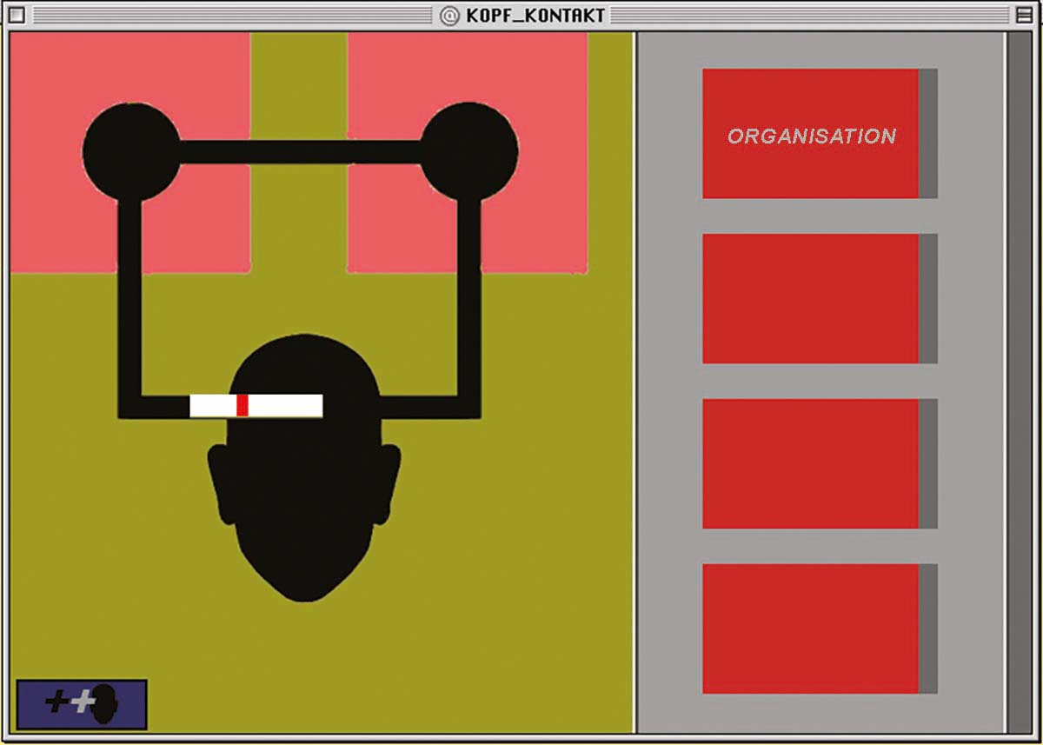Viewport: 1043px width, 745px height.
Task: Click the KOPF_KONTAKT window title text
Action: 535,16
